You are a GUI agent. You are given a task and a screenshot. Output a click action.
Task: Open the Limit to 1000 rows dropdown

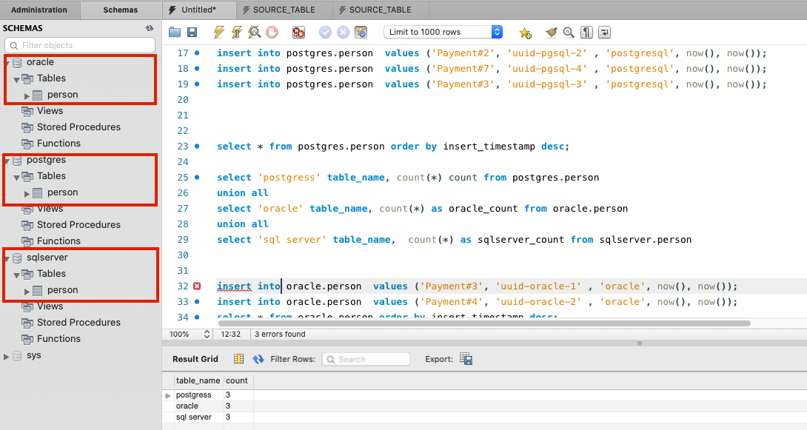pos(497,32)
